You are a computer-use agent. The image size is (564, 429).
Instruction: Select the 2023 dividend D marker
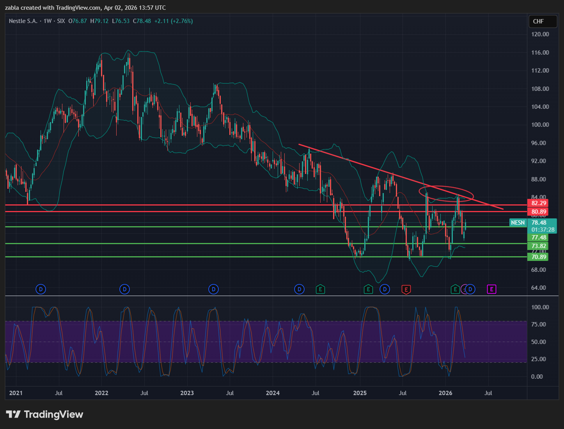click(213, 289)
